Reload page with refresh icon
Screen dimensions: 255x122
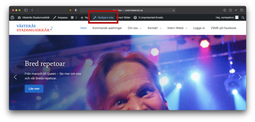tap(174, 10)
